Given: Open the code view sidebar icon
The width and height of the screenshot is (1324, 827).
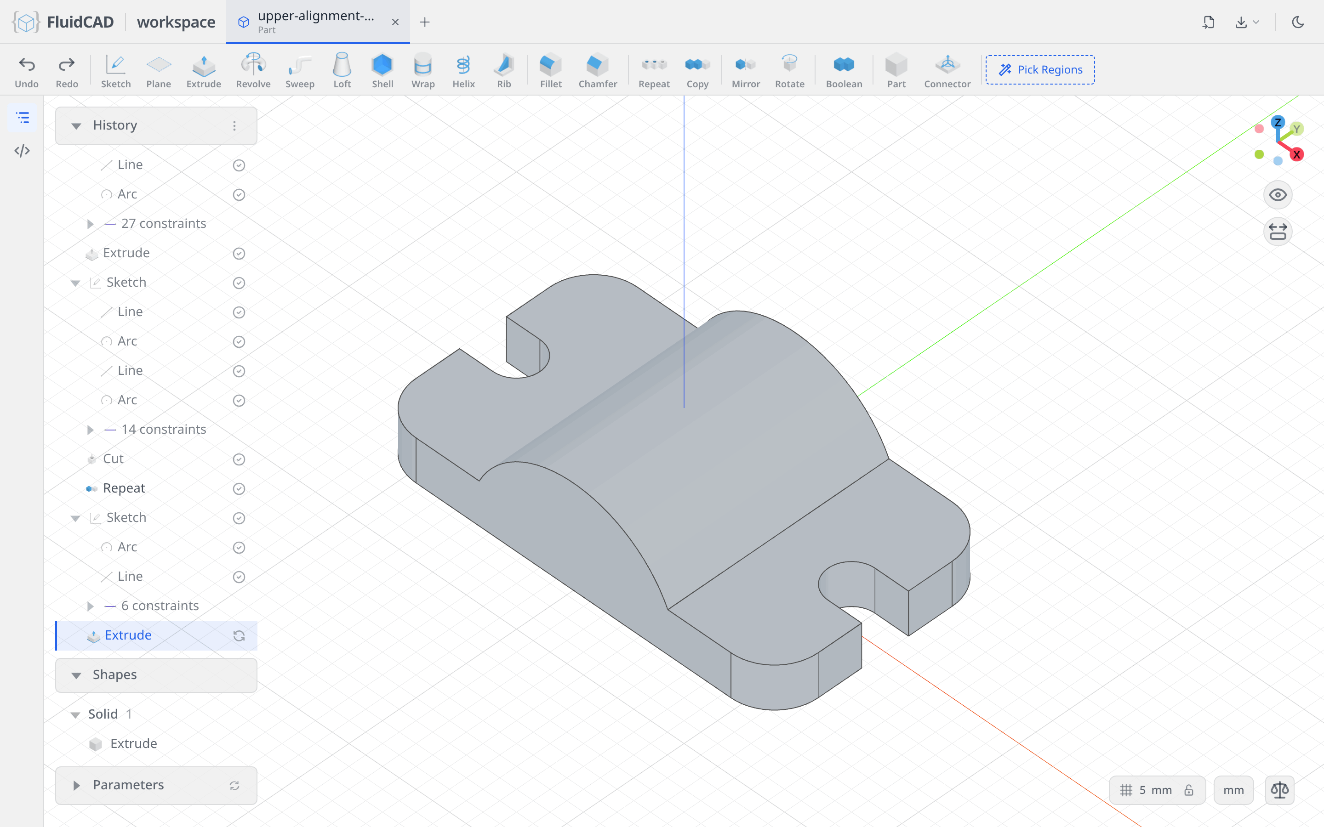Looking at the screenshot, I should point(23,151).
